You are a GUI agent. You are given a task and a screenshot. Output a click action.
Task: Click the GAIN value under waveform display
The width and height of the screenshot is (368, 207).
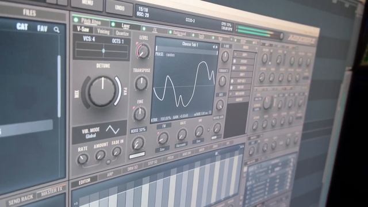(x=181, y=116)
